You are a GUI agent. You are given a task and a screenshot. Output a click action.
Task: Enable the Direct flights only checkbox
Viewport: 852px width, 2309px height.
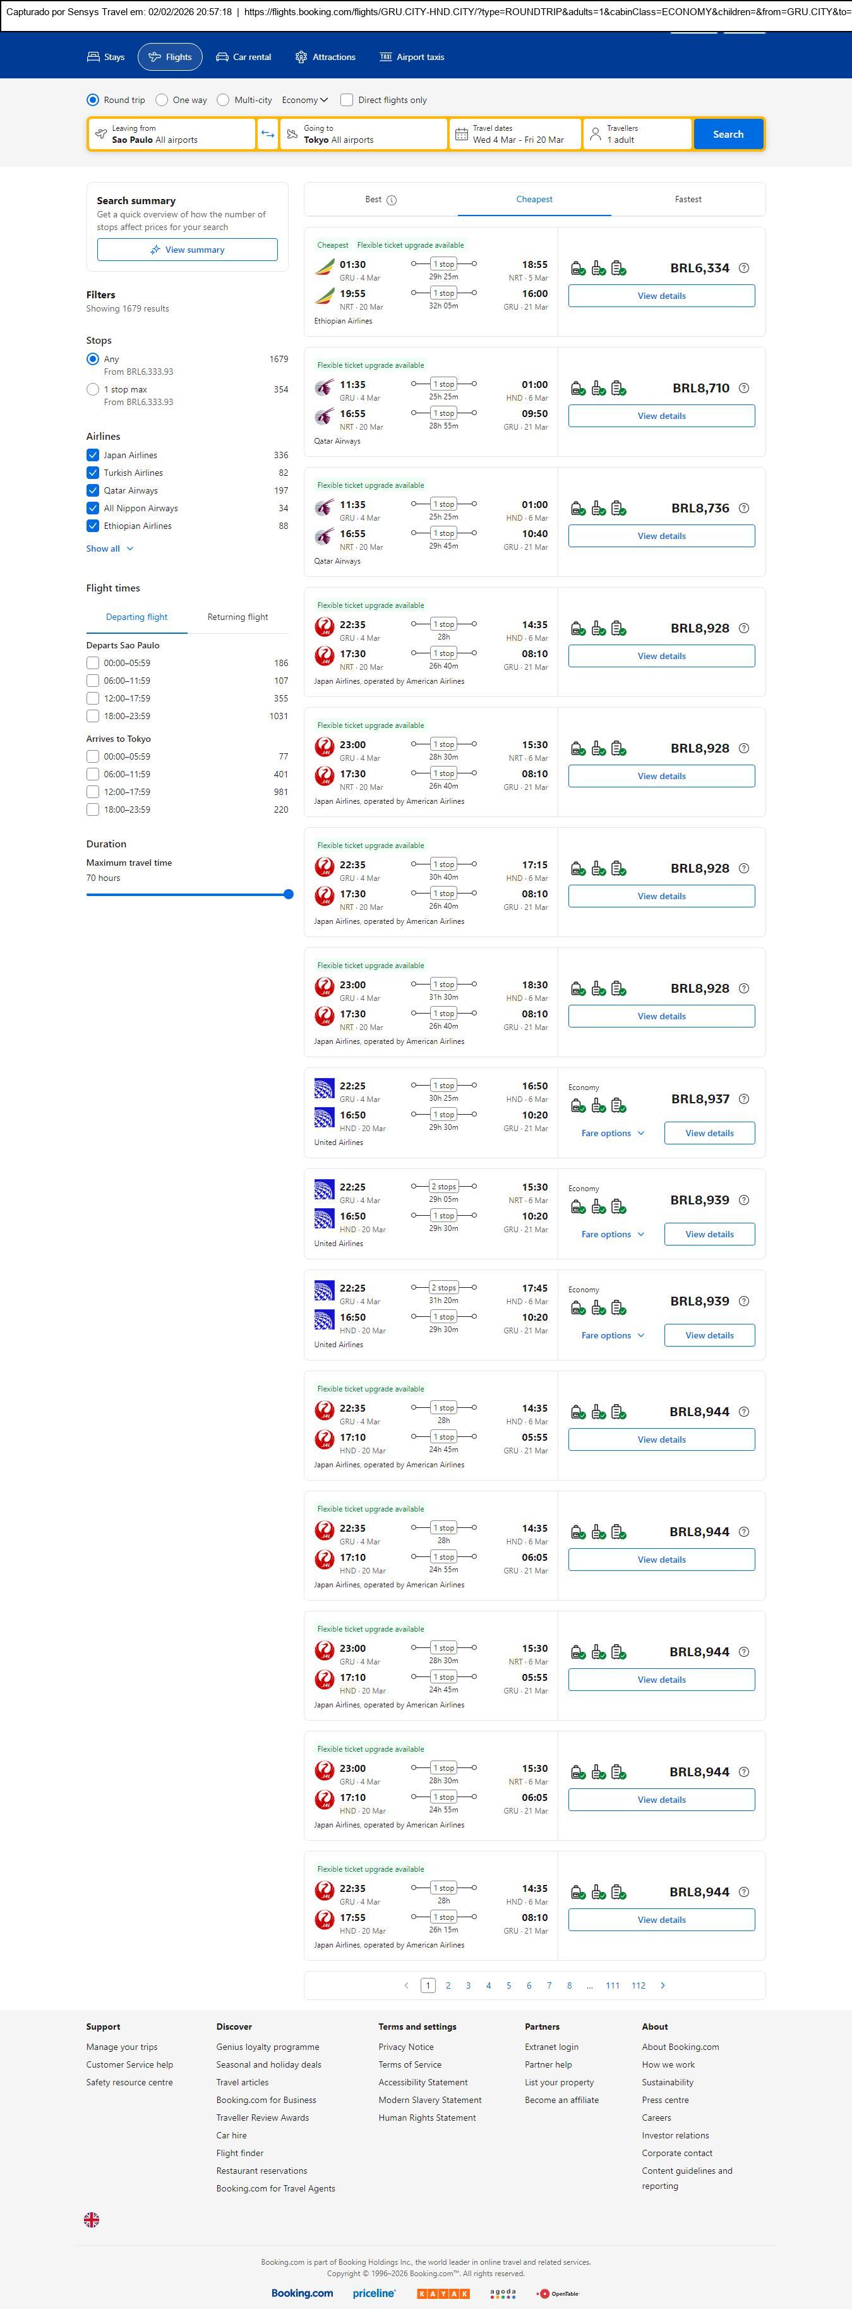click(347, 100)
